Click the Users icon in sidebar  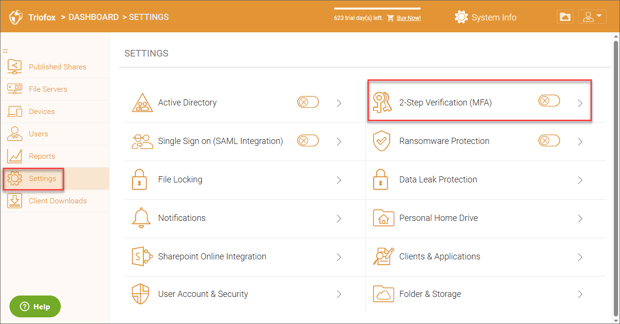tap(15, 133)
